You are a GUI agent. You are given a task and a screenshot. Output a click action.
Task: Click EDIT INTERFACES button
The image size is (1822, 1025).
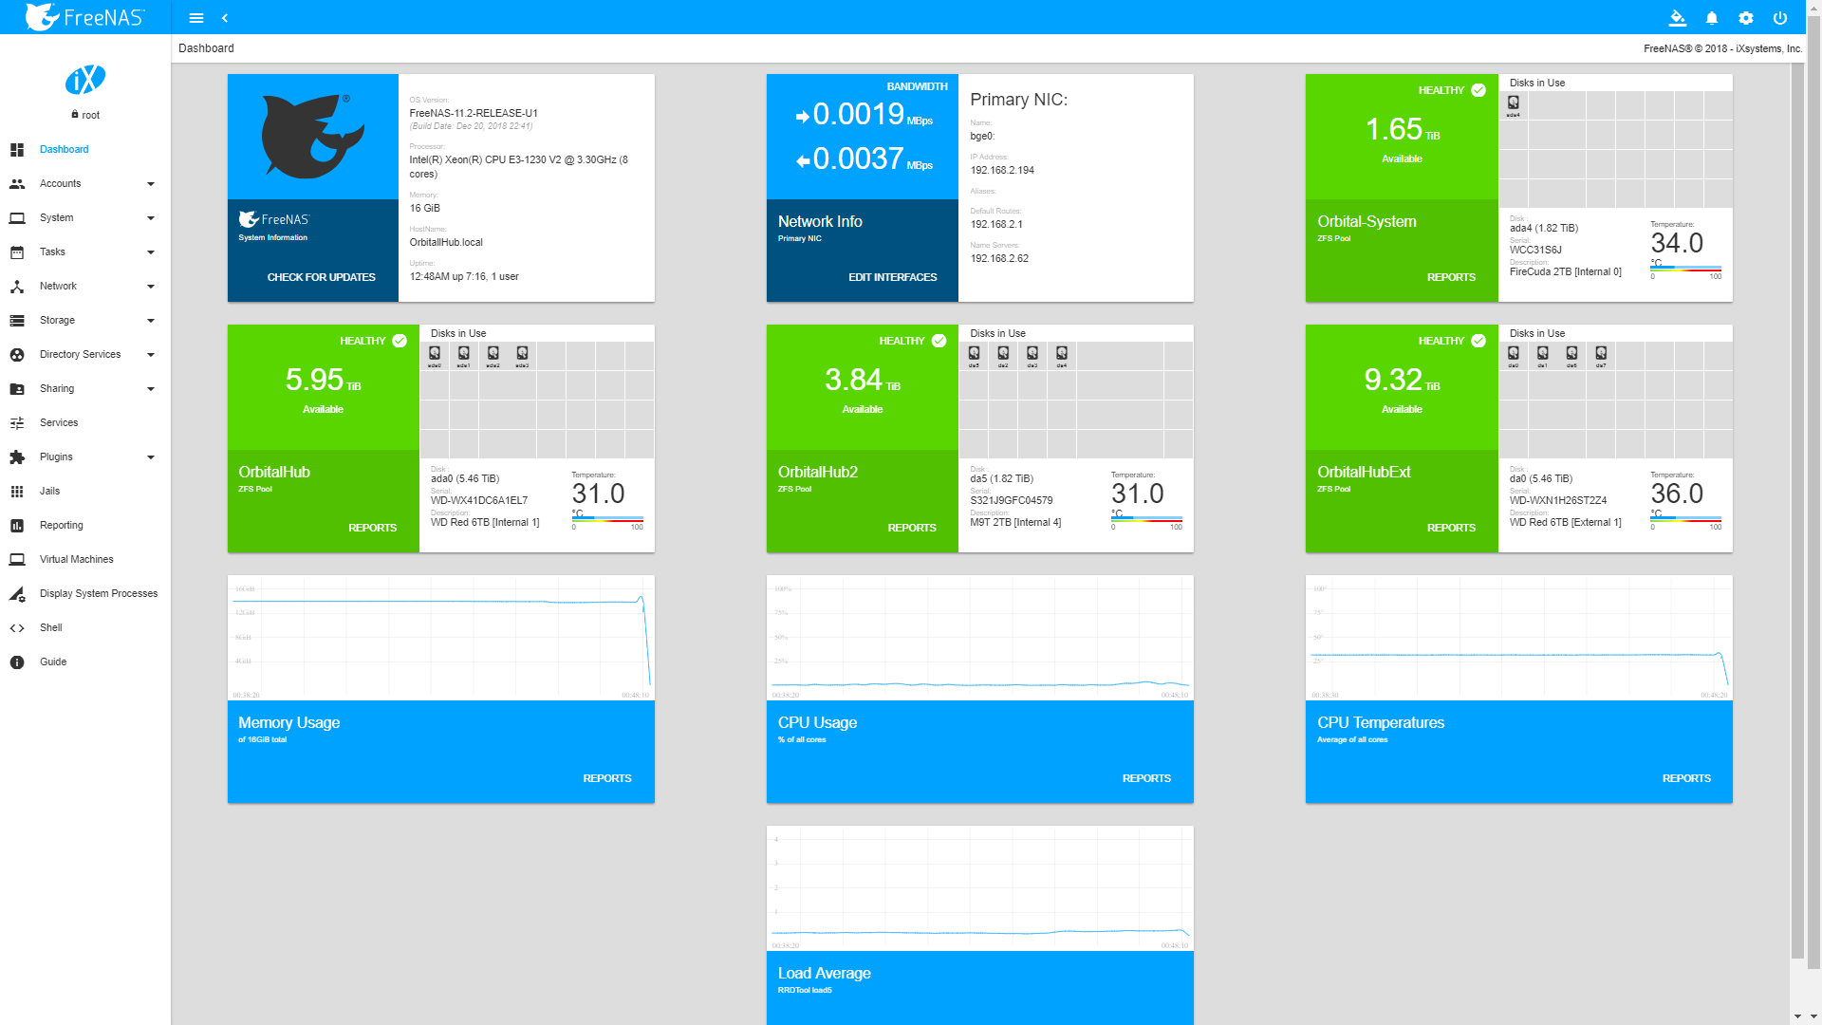892,277
